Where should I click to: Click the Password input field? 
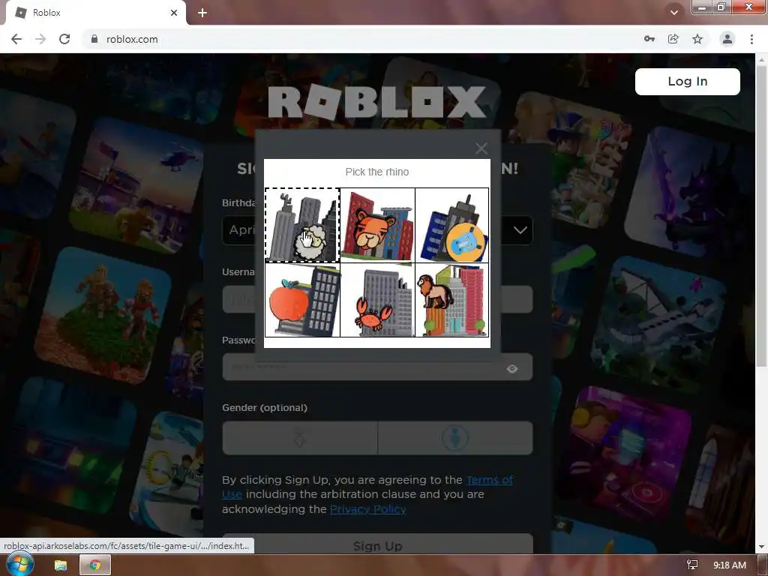pos(378,367)
